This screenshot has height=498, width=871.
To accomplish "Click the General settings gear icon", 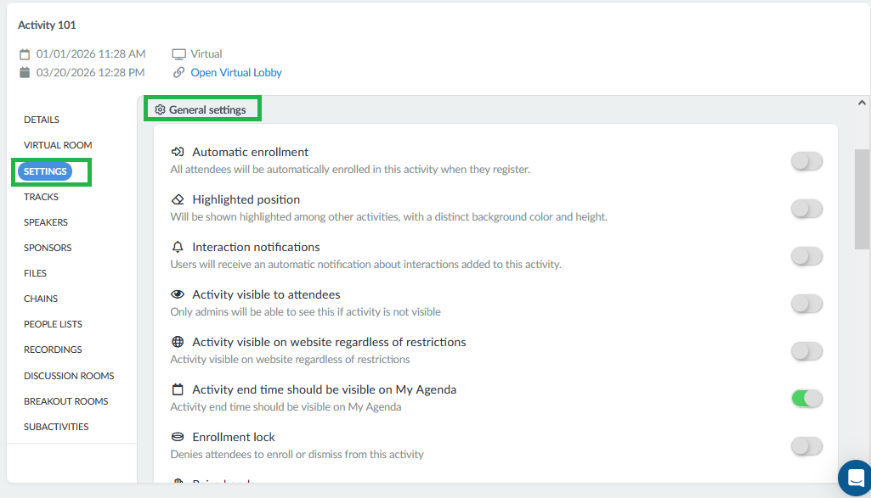I will (160, 109).
